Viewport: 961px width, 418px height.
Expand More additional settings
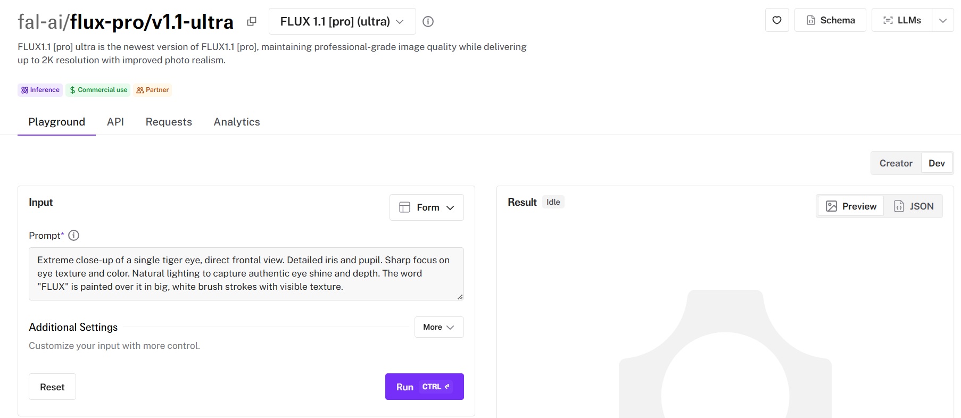(439, 327)
